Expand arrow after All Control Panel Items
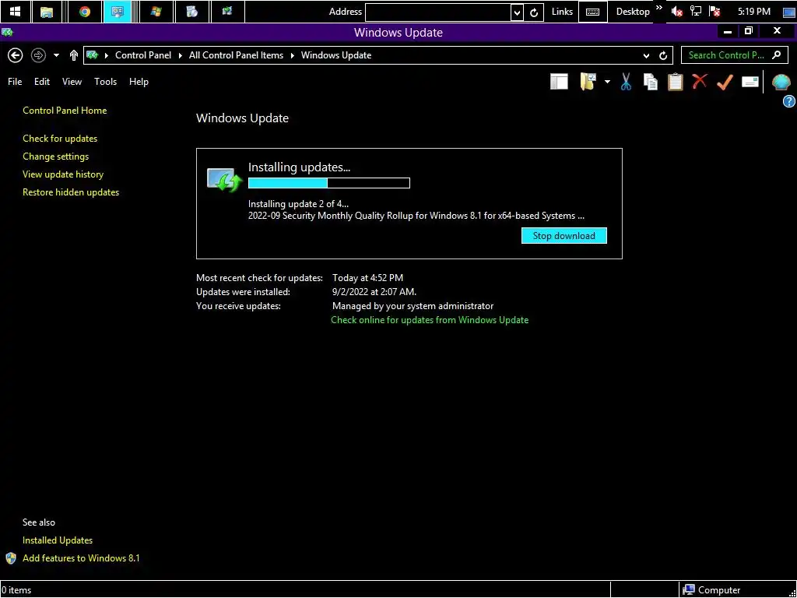The width and height of the screenshot is (797, 598). click(x=293, y=55)
